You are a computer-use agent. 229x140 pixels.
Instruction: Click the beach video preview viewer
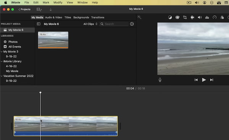pyautogui.click(x=193, y=49)
